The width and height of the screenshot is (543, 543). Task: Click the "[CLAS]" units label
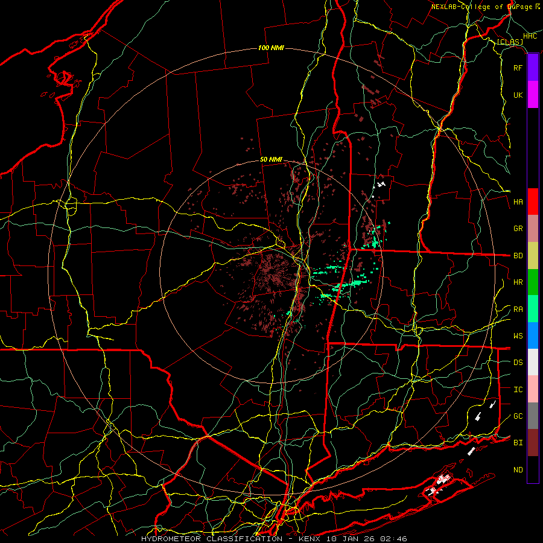tap(510, 42)
